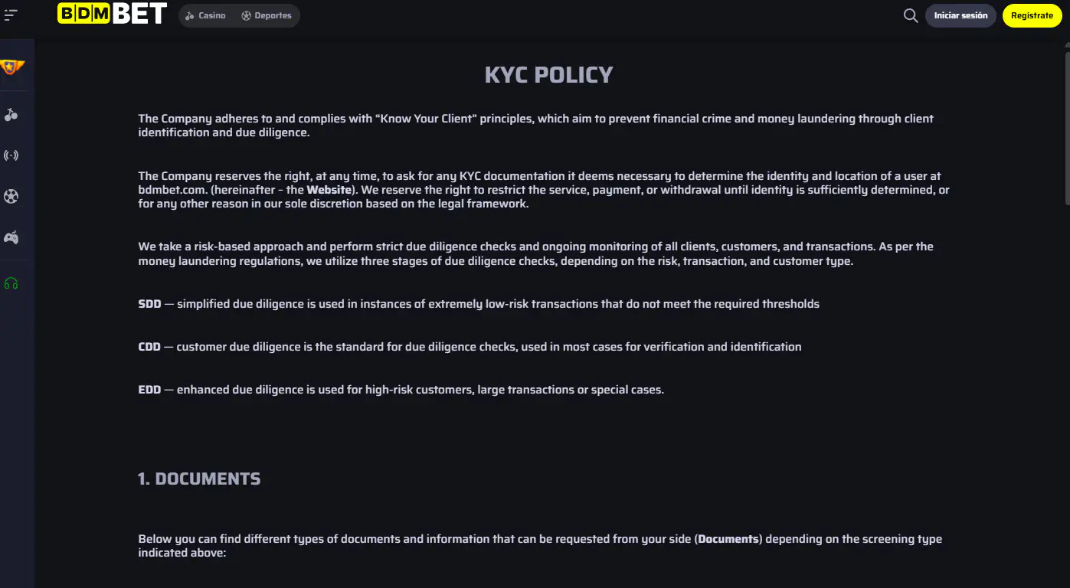Screen dimensions: 1070x588
Task: Open the hamburger menu in the header
Action: coord(11,15)
